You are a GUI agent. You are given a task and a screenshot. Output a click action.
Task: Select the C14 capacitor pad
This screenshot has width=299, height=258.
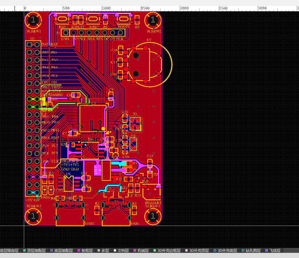pyautogui.click(x=120, y=50)
